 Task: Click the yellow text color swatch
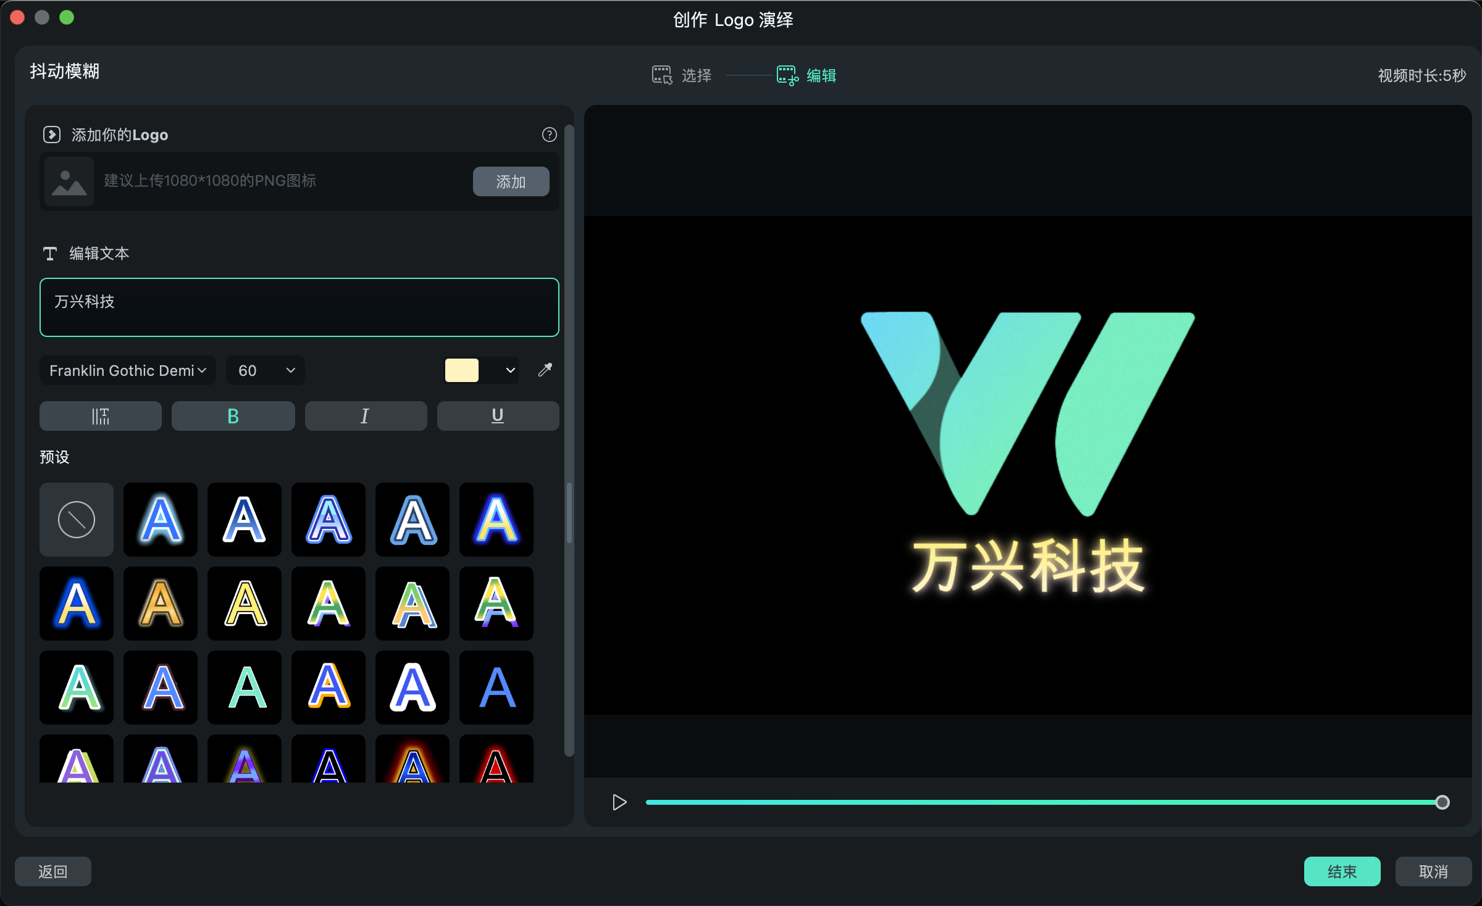[x=461, y=370]
